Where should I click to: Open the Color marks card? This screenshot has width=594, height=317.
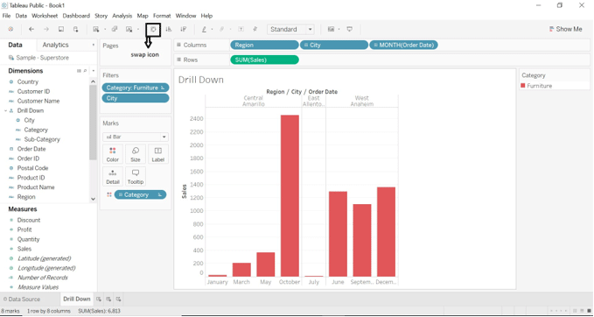coord(113,154)
